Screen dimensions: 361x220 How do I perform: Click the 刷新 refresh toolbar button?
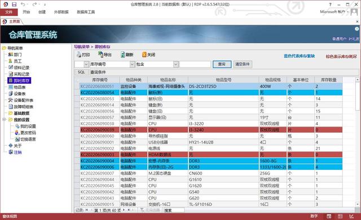pos(127,55)
